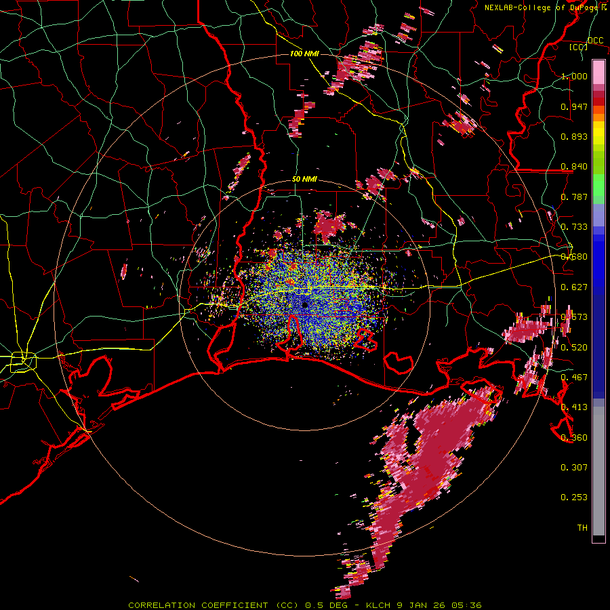Click the 0.787 scale value
The image size is (610, 610).
tap(574, 197)
